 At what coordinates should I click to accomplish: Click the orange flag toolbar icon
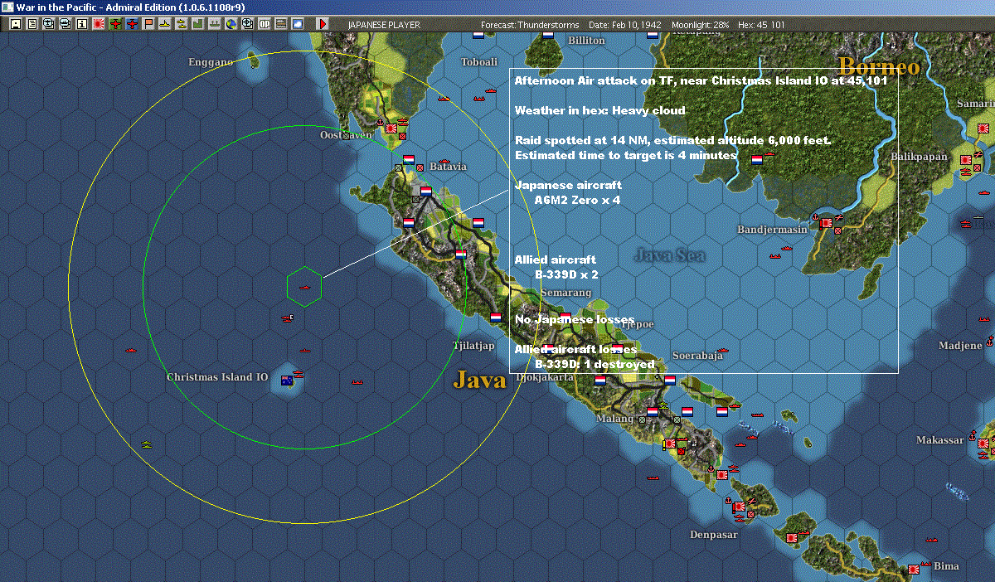tap(148, 24)
